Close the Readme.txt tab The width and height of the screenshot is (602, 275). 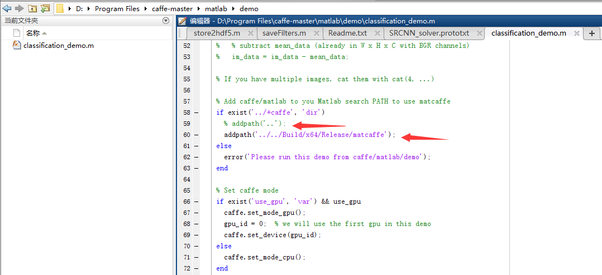pos(377,33)
